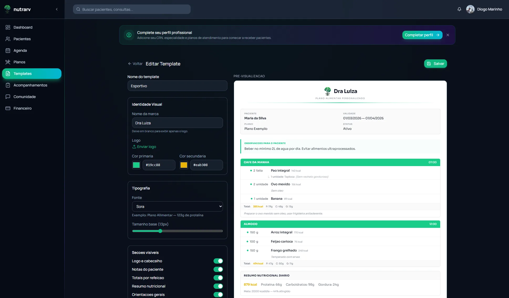509x298 pixels.
Task: Open the notifications bell
Action: pos(459,9)
